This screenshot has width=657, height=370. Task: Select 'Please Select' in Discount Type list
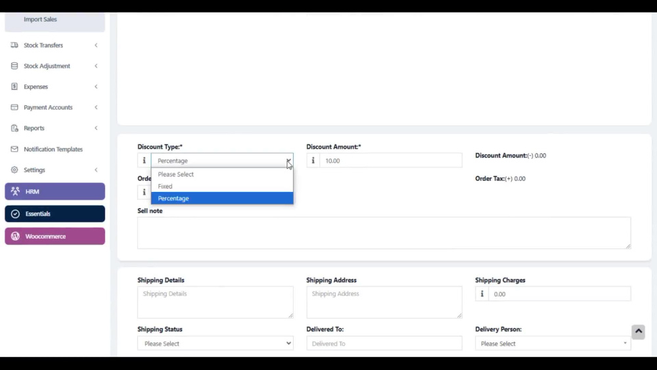[222, 174]
